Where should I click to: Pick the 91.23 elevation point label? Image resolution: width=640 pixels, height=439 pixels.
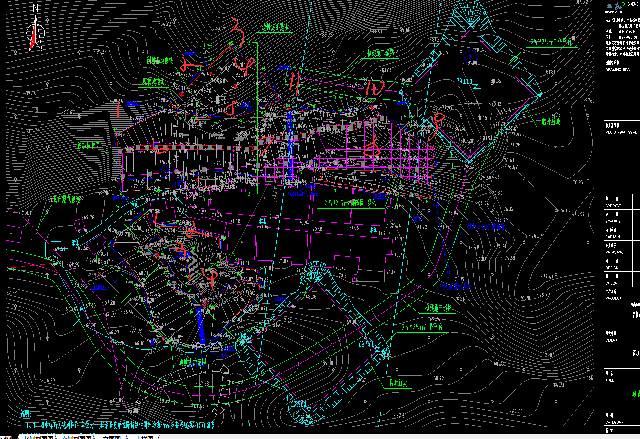(101, 51)
